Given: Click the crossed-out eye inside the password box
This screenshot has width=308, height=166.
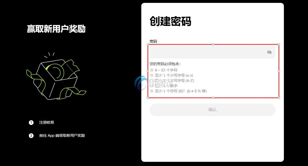Looking at the screenshot, I should click(x=269, y=52).
